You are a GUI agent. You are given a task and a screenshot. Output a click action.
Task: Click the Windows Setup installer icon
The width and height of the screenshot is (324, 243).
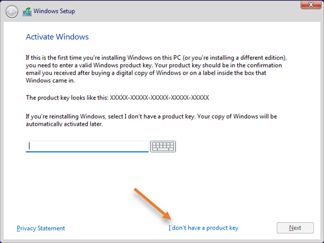pos(27,12)
